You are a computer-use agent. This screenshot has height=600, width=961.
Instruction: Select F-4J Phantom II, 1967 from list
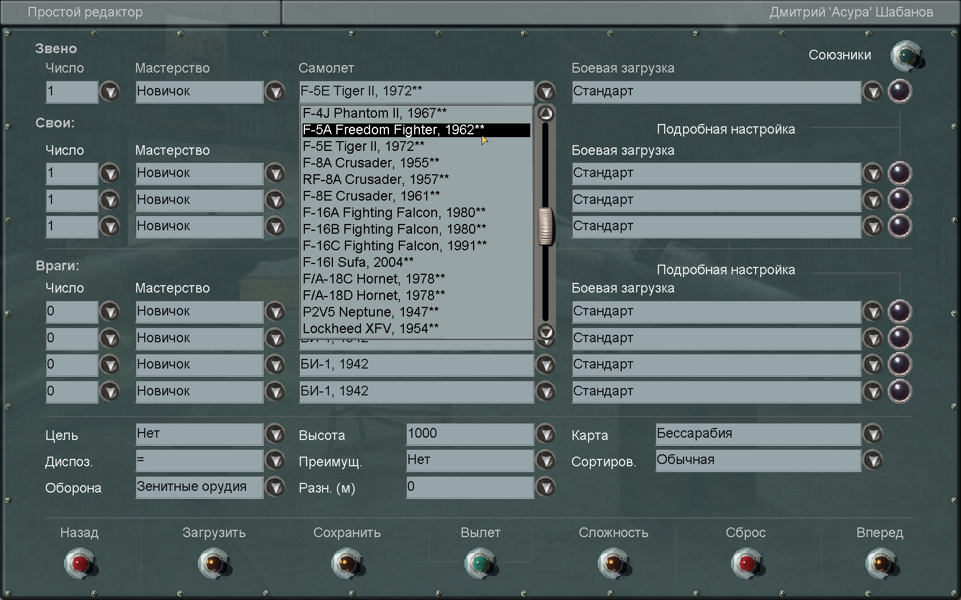coord(416,113)
